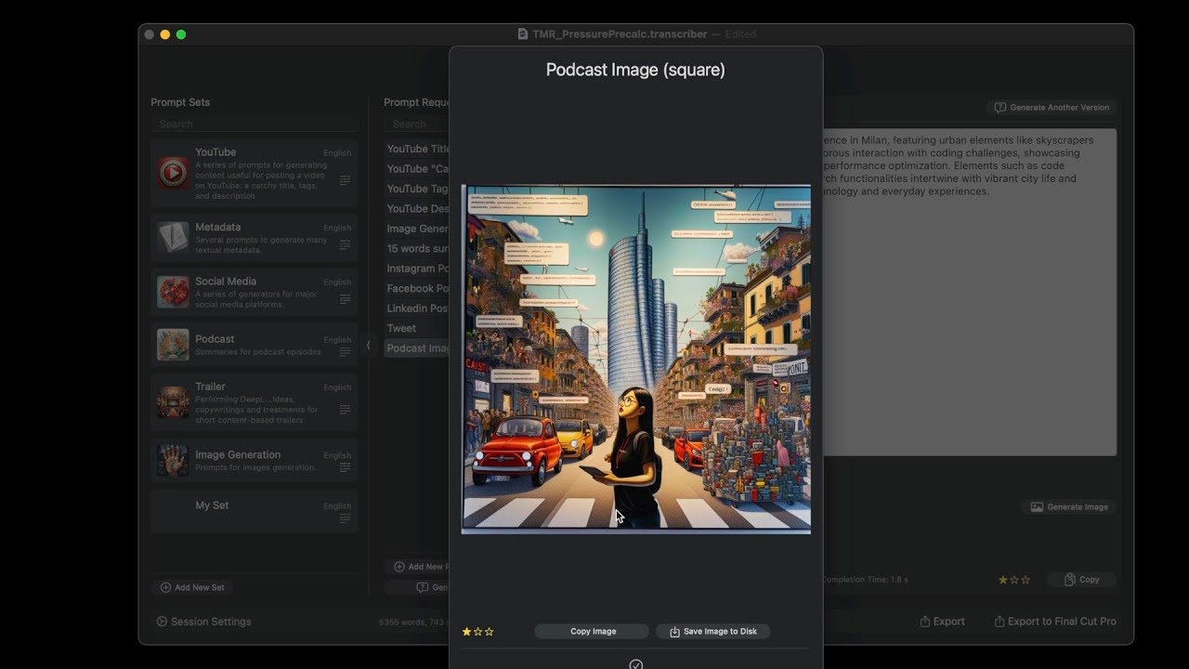Set text rating to three stars
1189x669 pixels.
1026,580
